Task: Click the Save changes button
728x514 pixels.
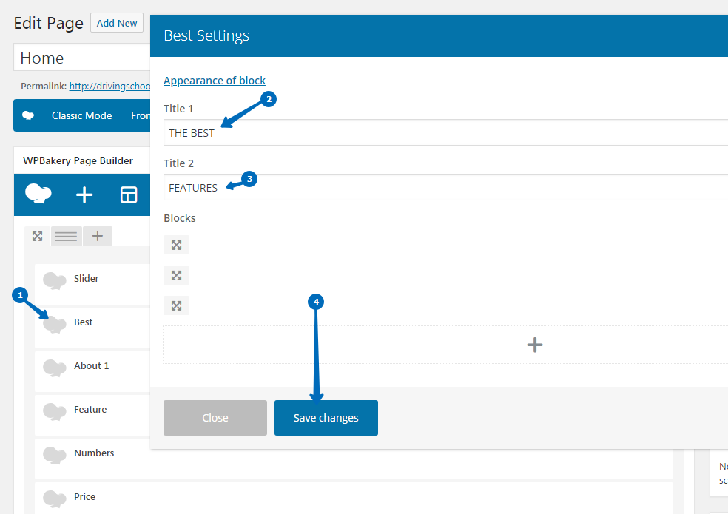Action: tap(326, 418)
